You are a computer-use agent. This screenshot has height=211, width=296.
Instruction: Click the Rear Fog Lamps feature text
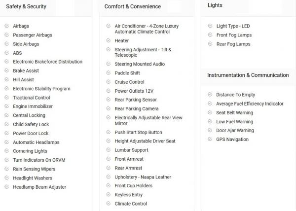(233, 44)
